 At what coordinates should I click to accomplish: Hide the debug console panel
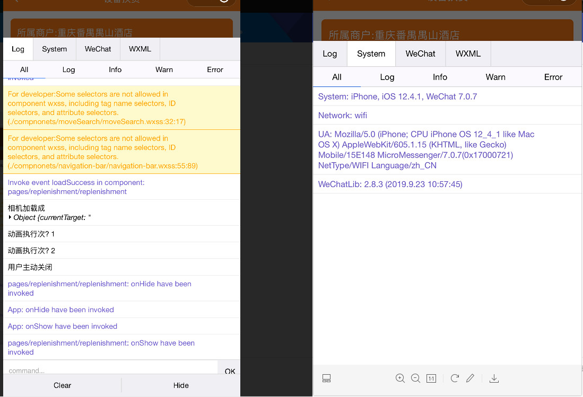(181, 385)
